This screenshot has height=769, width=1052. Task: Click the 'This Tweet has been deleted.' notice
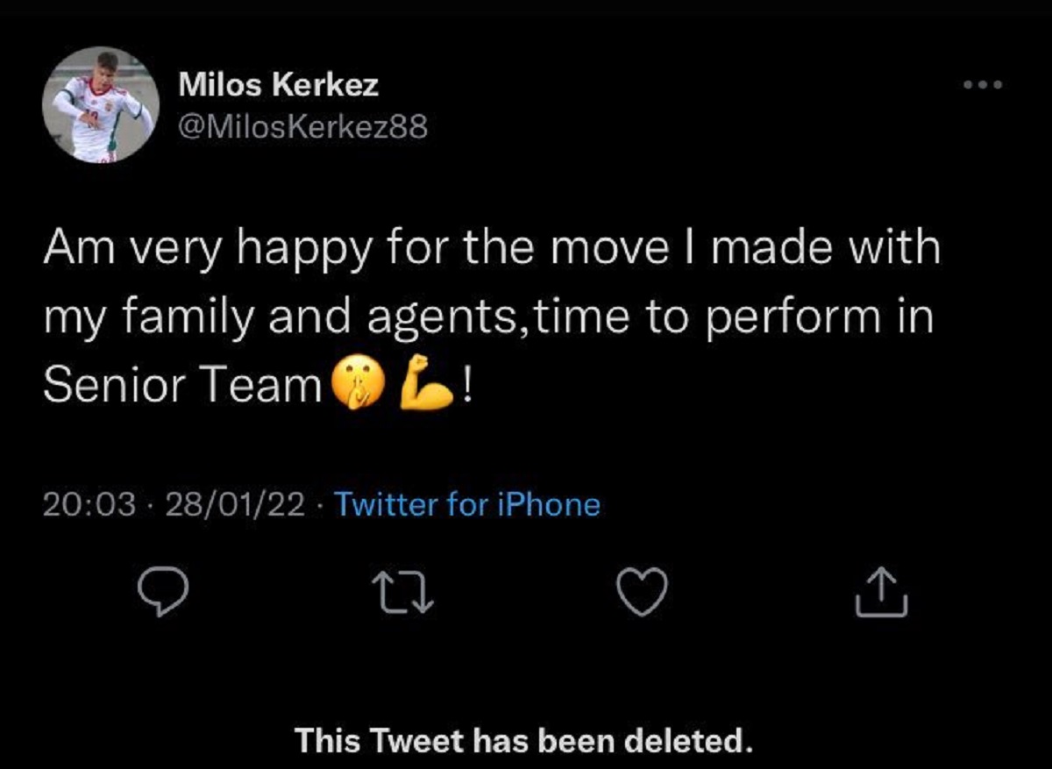click(524, 741)
